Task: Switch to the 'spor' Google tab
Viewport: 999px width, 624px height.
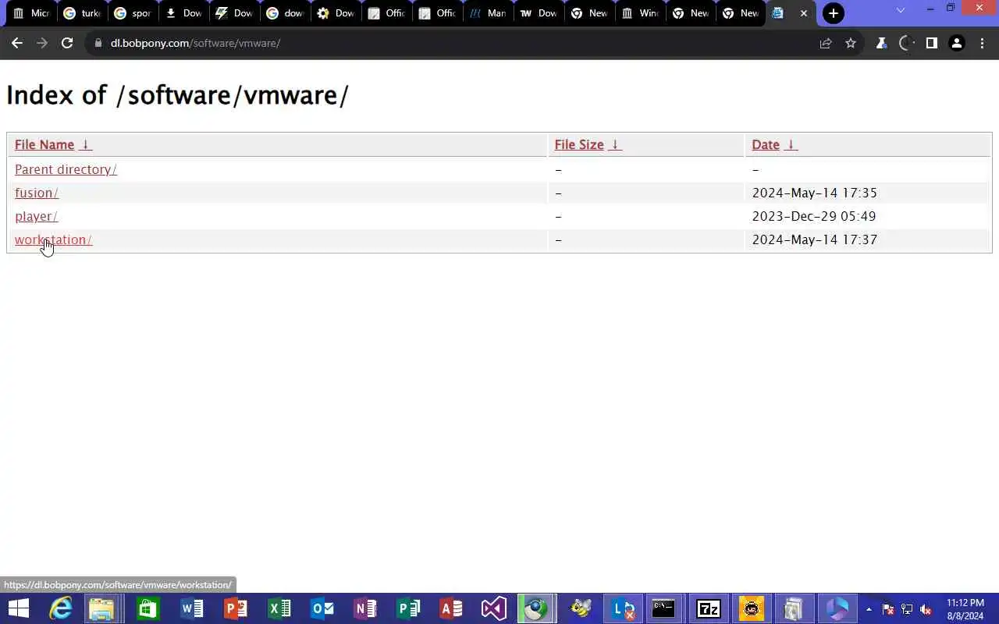Action: pos(132,13)
